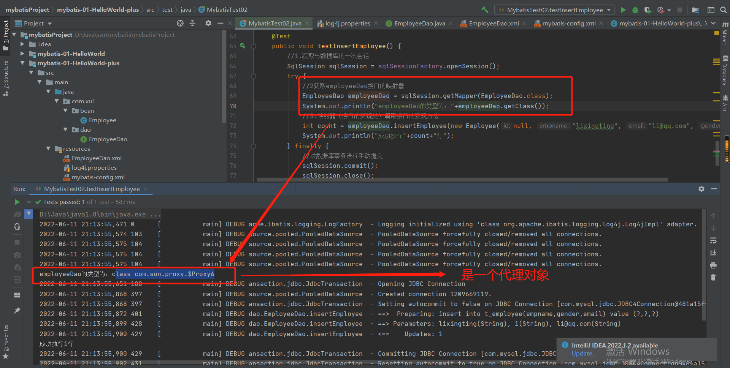
Task: Click line number 70 in gutter
Action: coord(233,106)
